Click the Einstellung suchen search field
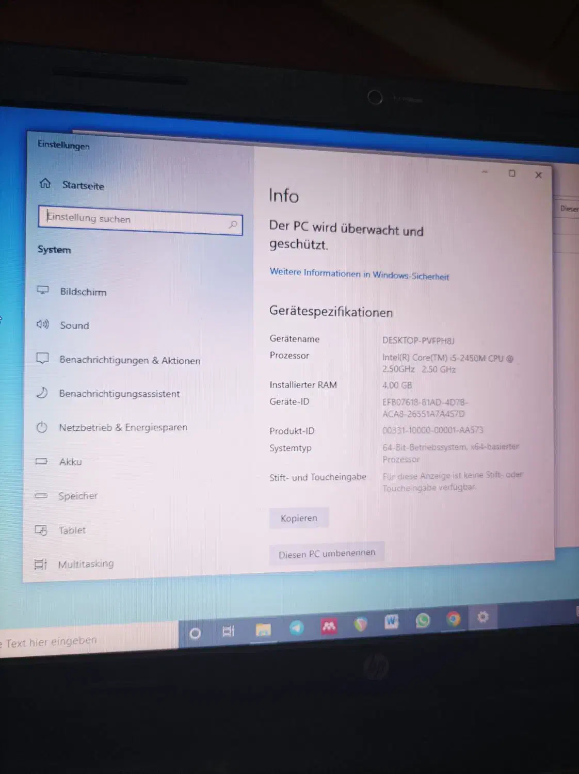 click(x=134, y=220)
